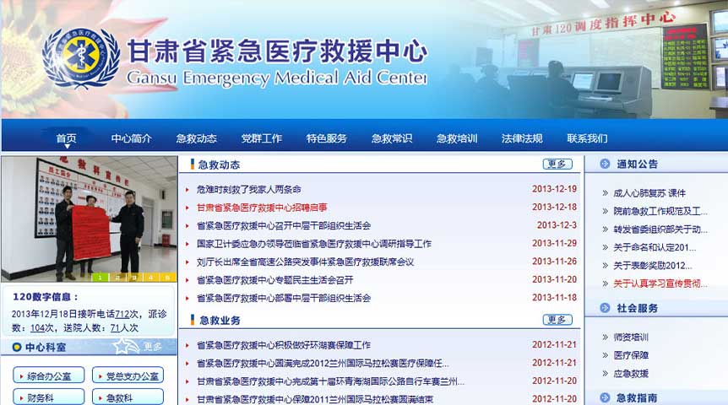The image size is (728, 405).
Task: Open notice 关于命名和认定201...
Action: point(655,247)
